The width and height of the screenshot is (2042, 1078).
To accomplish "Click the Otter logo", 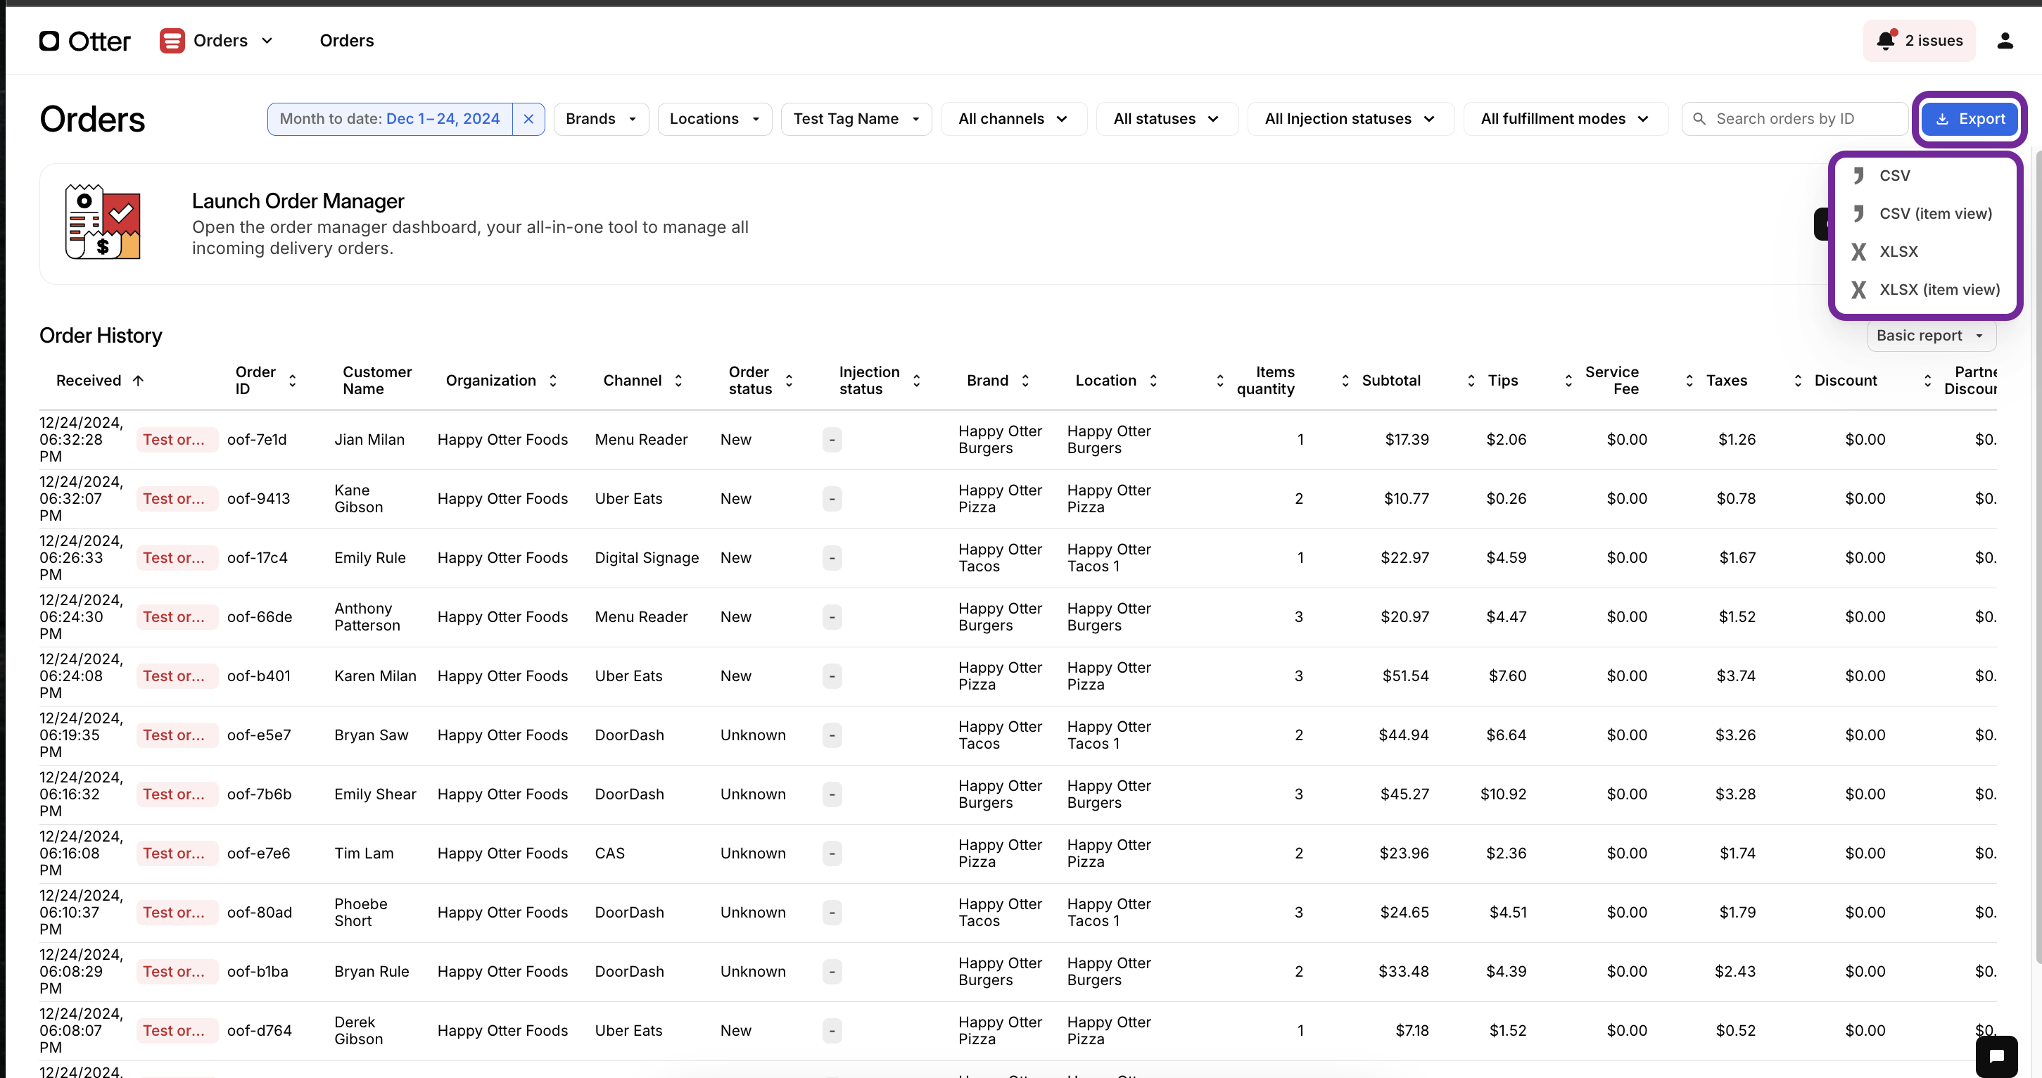I will [85, 40].
